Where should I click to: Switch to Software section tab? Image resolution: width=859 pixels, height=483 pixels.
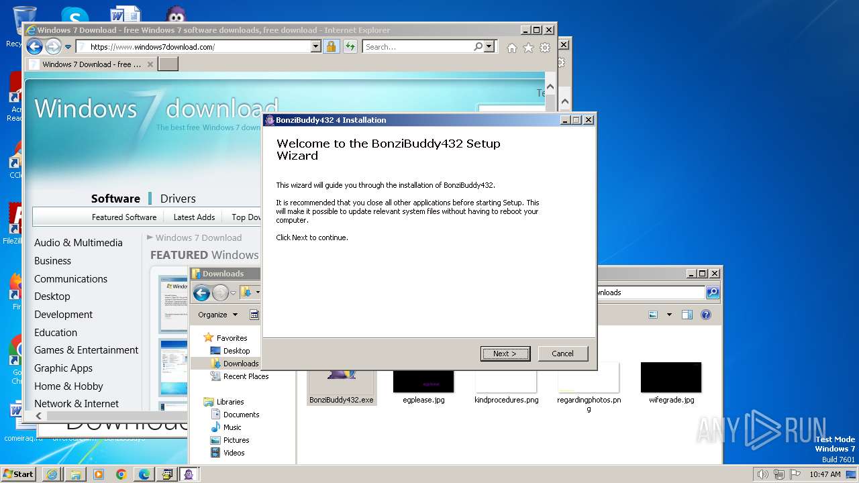[x=115, y=199]
